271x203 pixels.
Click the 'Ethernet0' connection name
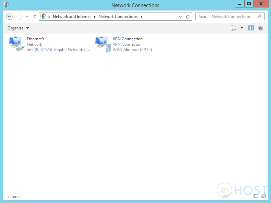point(35,39)
